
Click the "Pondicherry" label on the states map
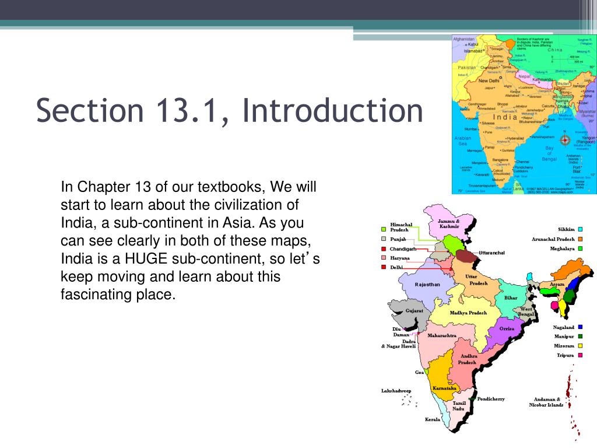click(491, 399)
